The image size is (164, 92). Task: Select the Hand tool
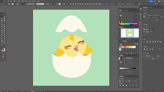click(4, 43)
